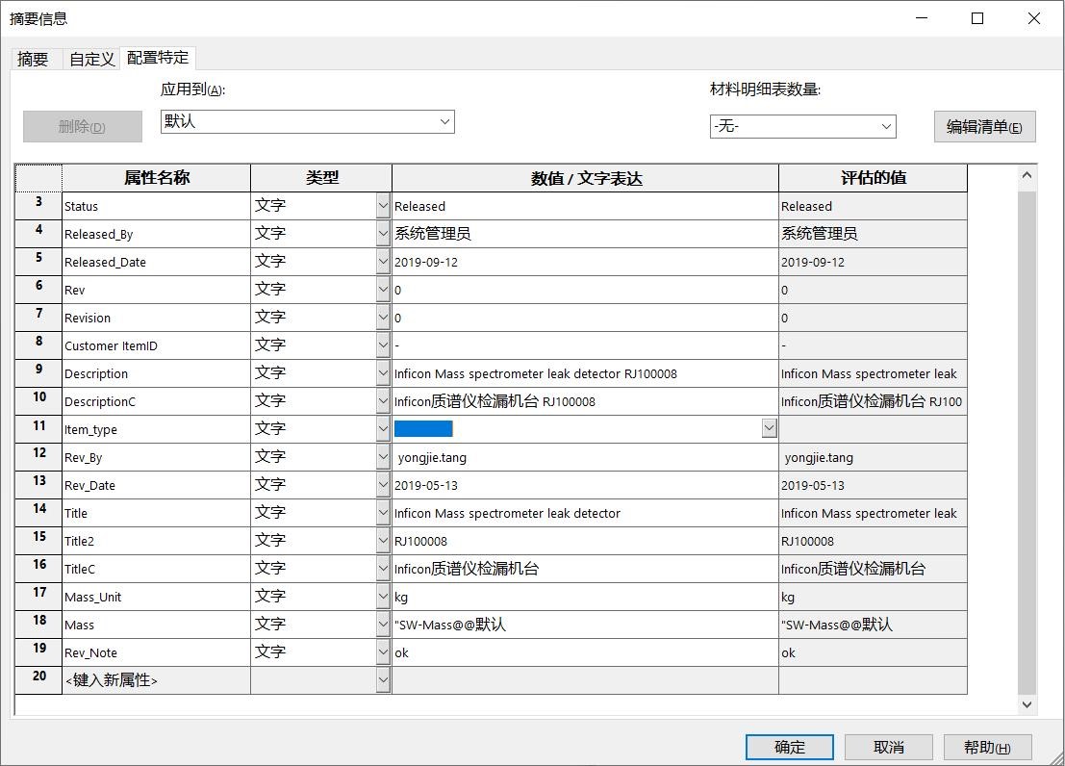Edit the Description value with RJ100008
1065x766 pixels.
pyautogui.click(x=585, y=373)
